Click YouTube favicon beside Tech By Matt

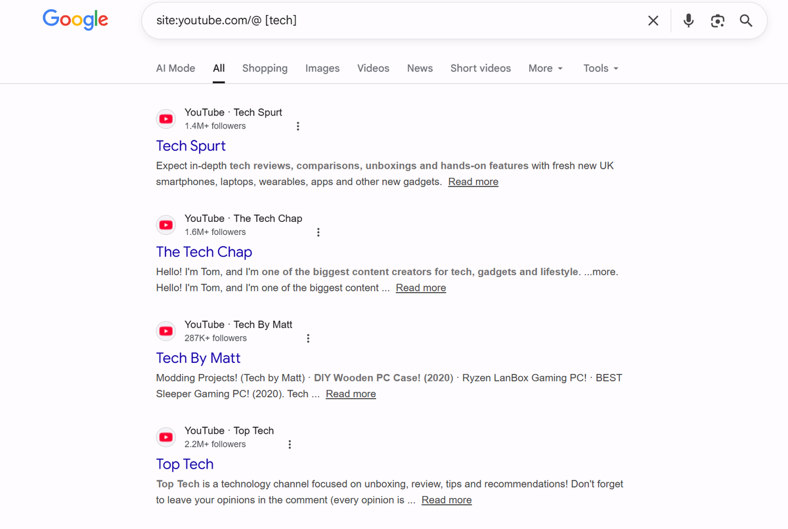tap(166, 331)
